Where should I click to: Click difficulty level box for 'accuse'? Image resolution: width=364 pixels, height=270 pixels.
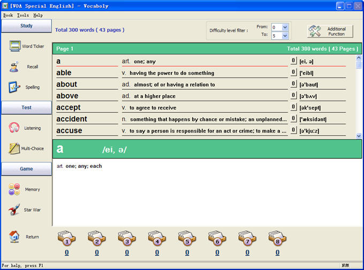point(293,130)
